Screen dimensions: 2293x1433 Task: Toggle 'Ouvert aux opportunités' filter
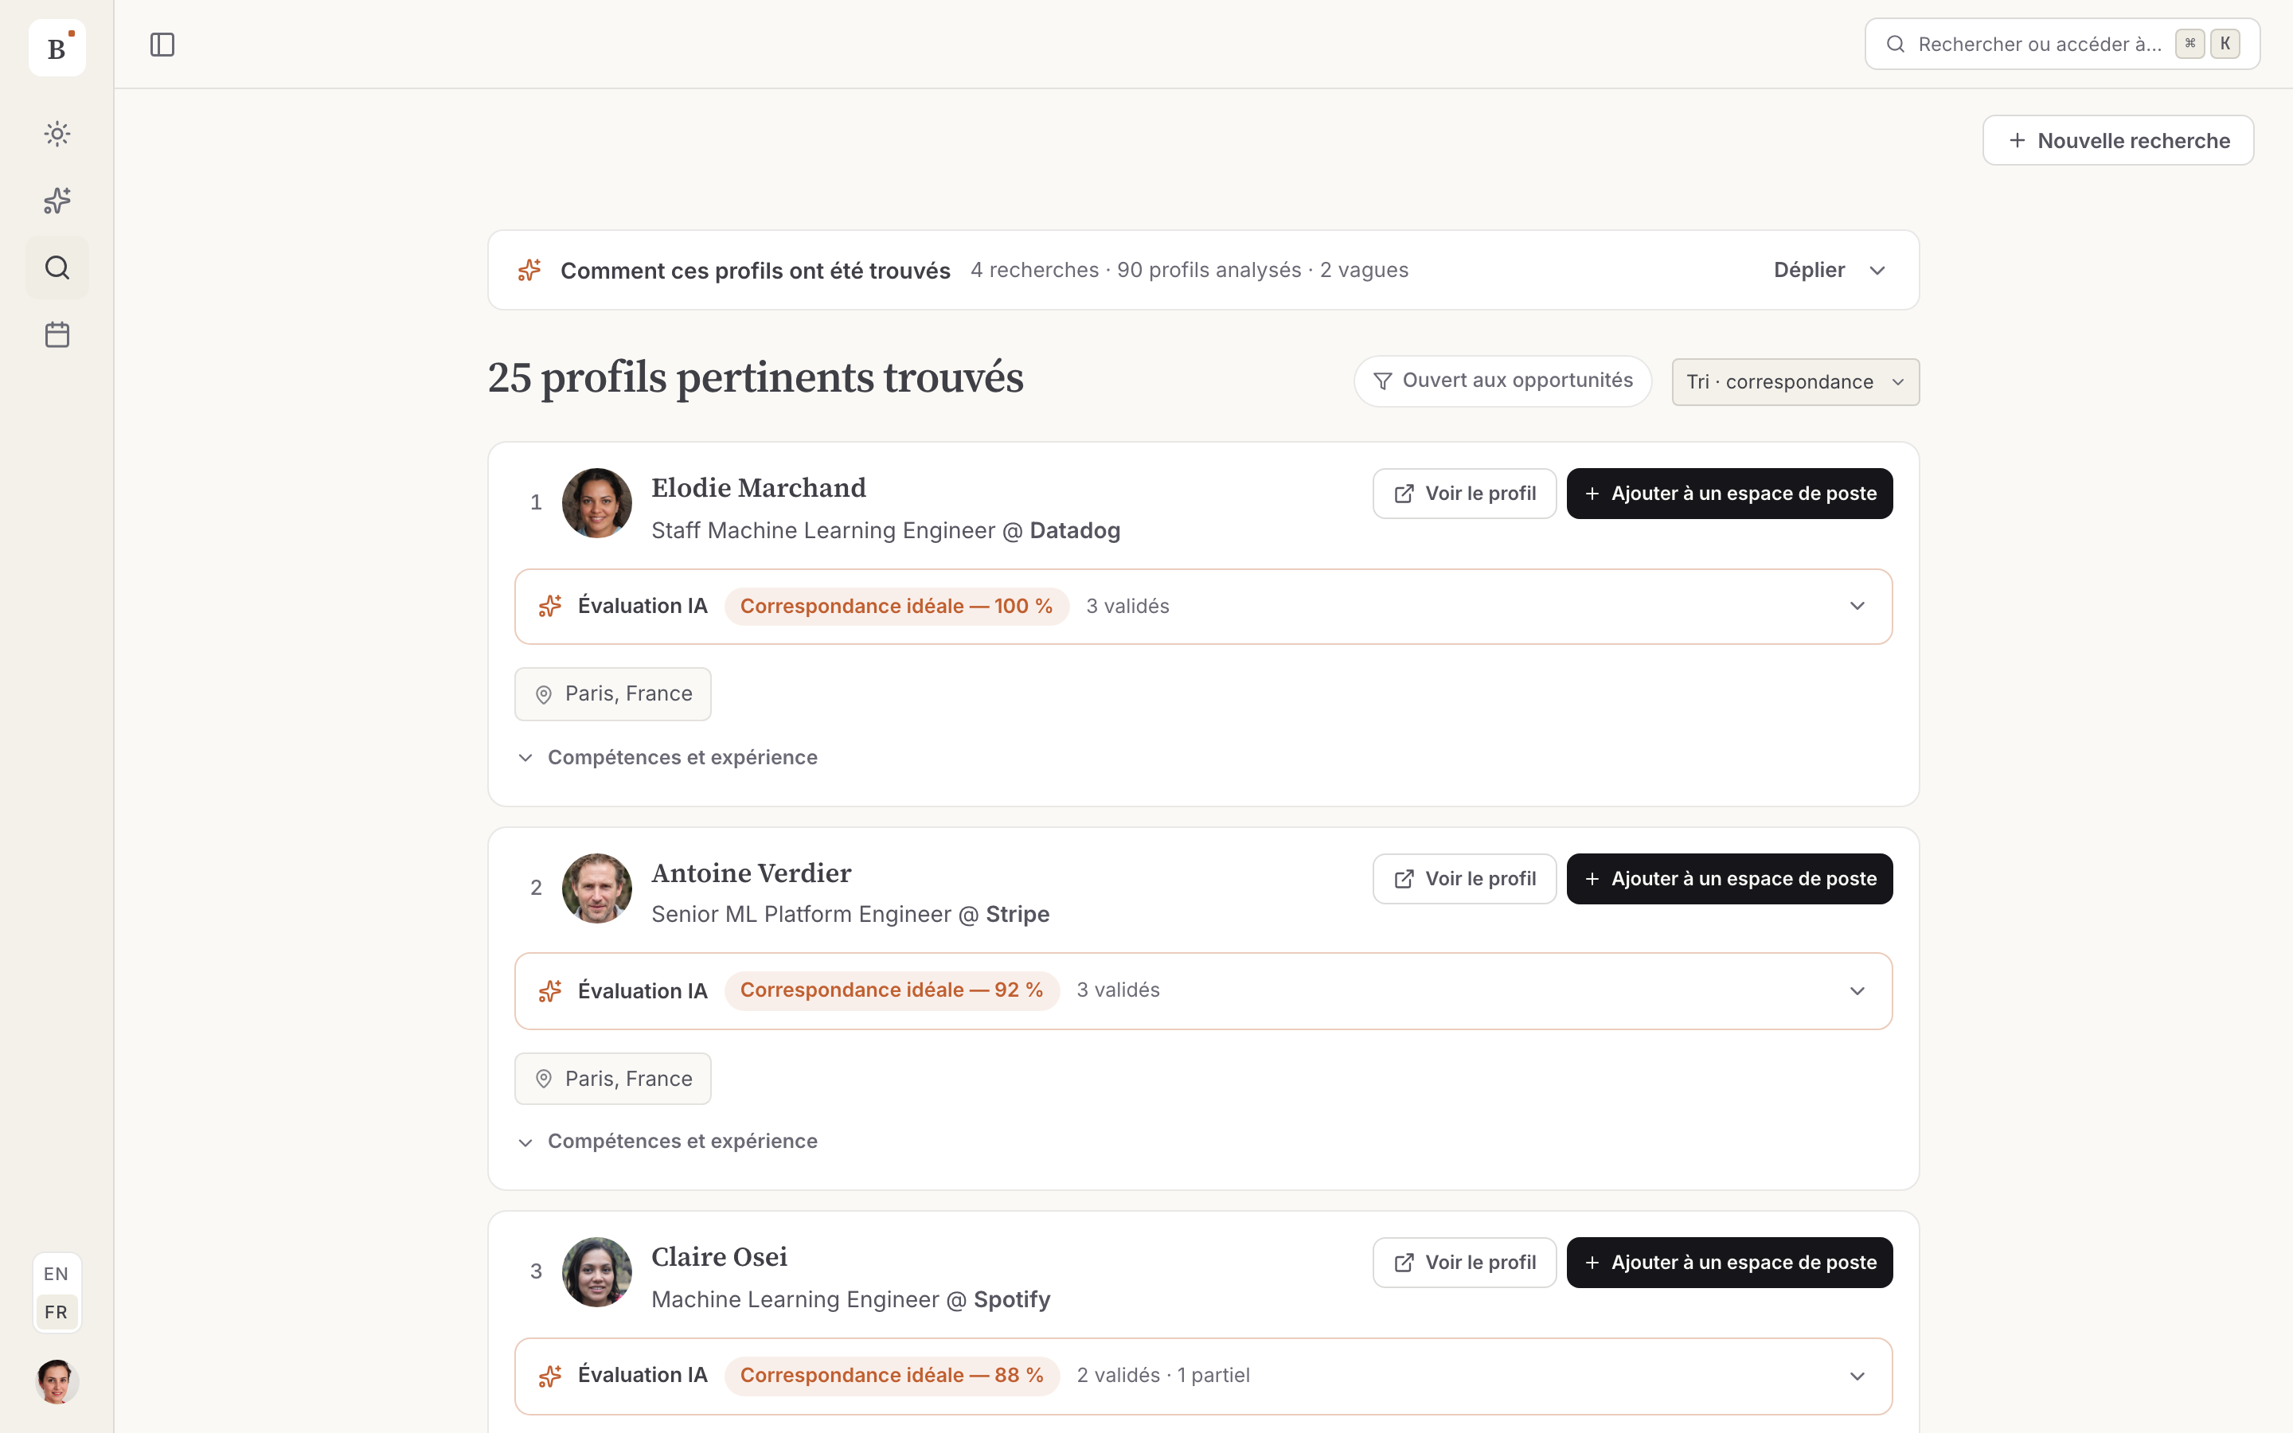[1502, 381]
